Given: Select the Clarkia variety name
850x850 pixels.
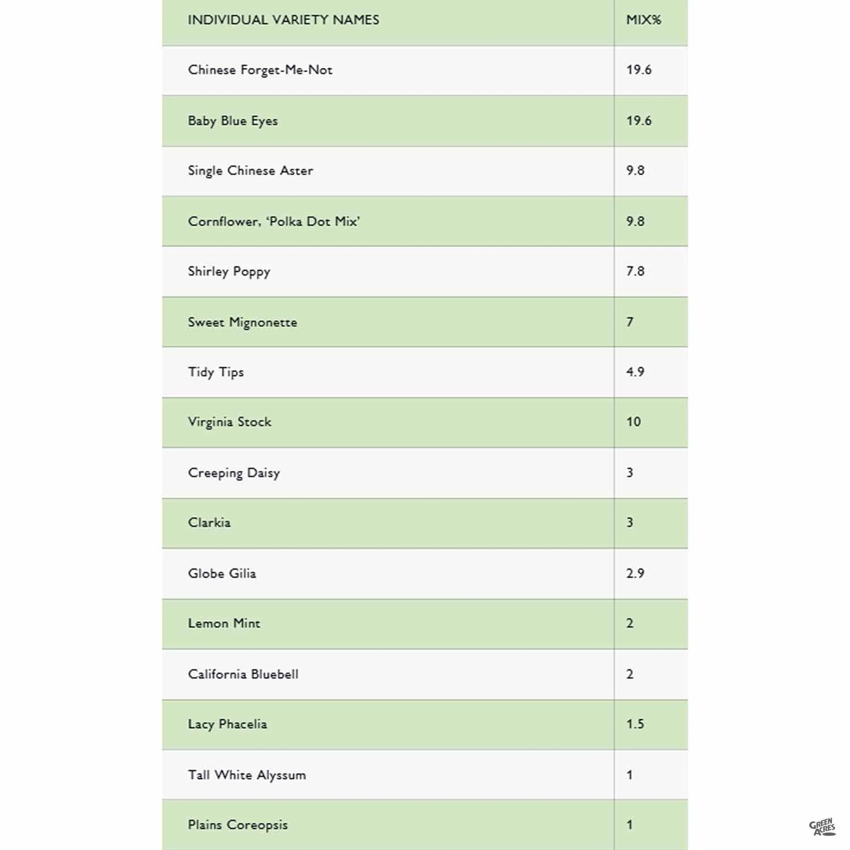Looking at the screenshot, I should [x=209, y=522].
